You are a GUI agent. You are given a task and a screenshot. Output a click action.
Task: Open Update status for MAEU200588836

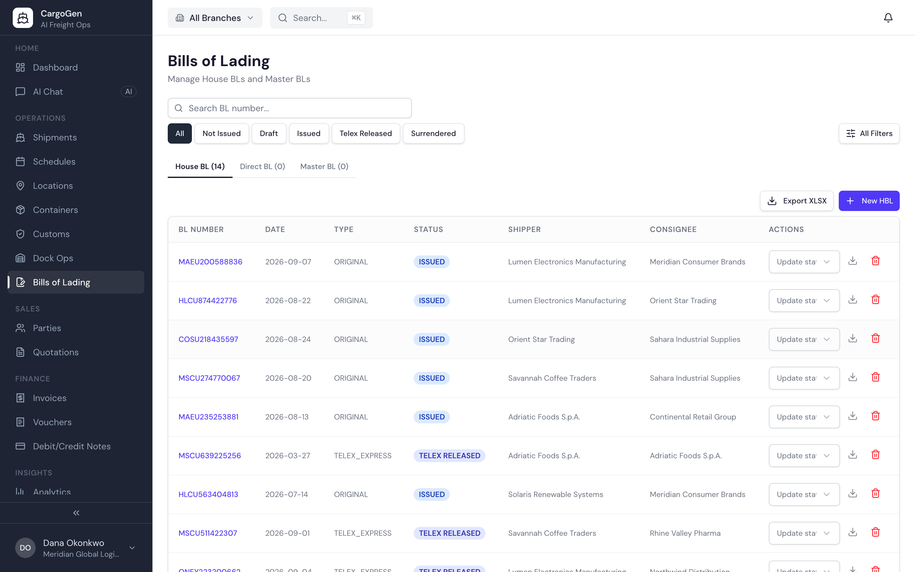pyautogui.click(x=804, y=262)
